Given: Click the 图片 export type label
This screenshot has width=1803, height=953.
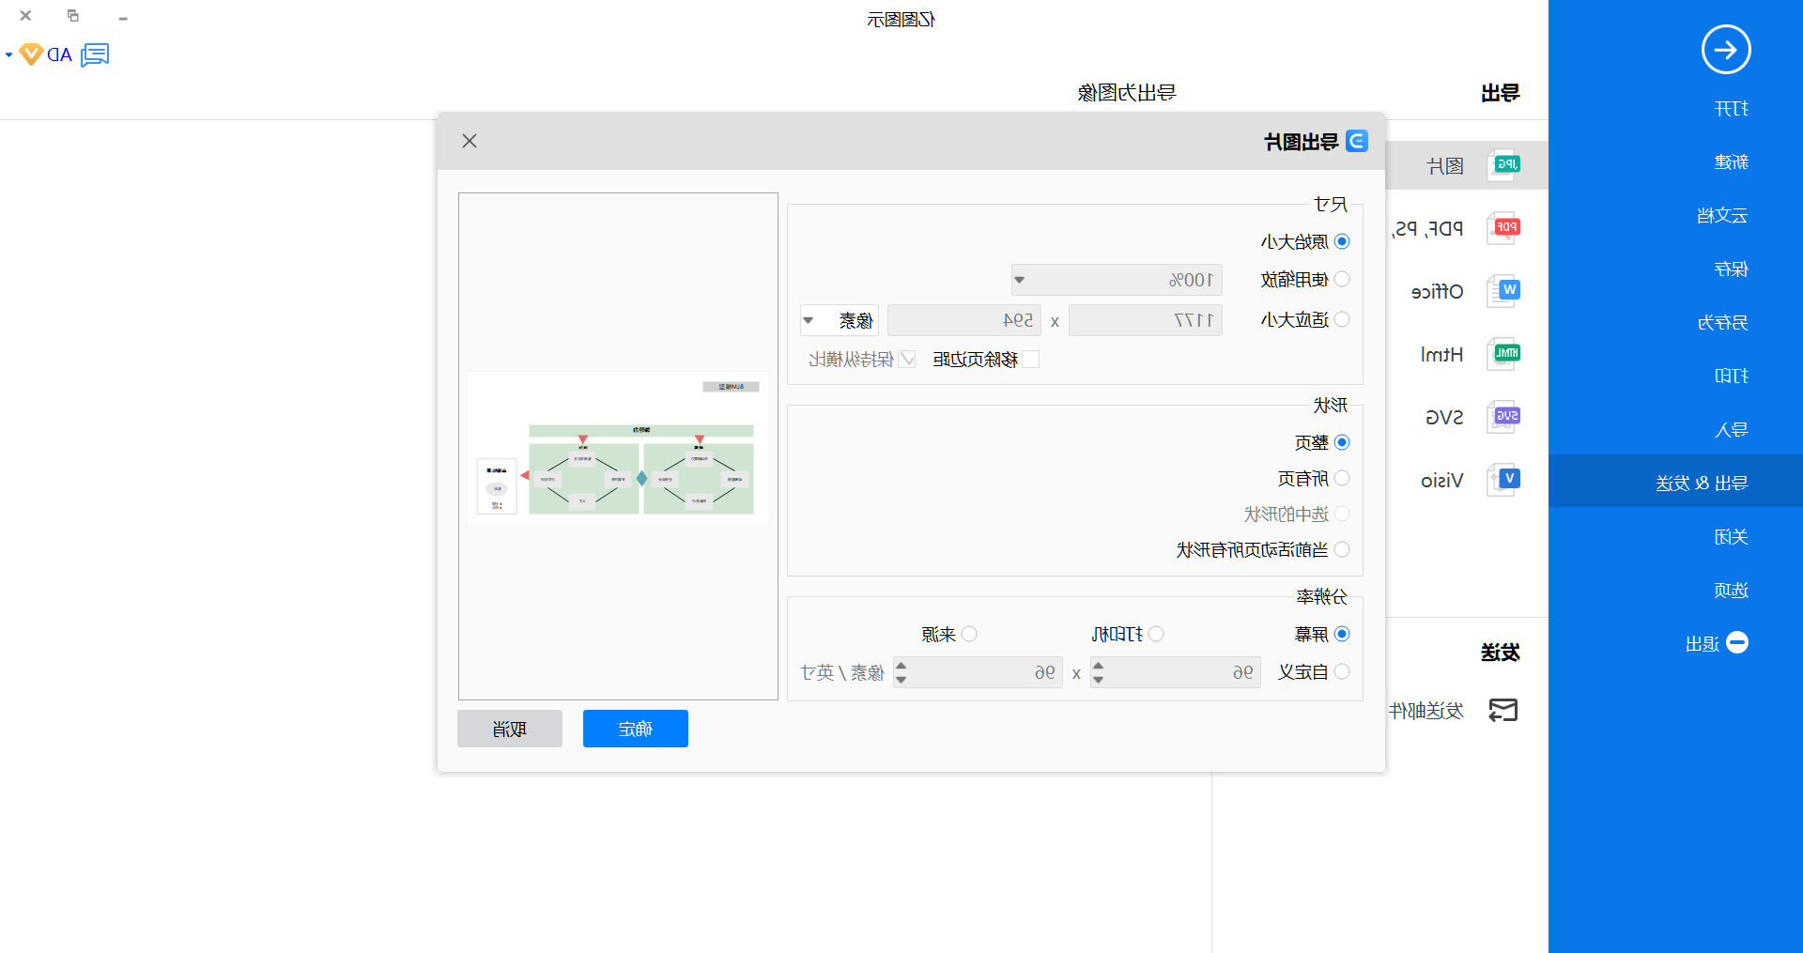Looking at the screenshot, I should pyautogui.click(x=1445, y=166).
